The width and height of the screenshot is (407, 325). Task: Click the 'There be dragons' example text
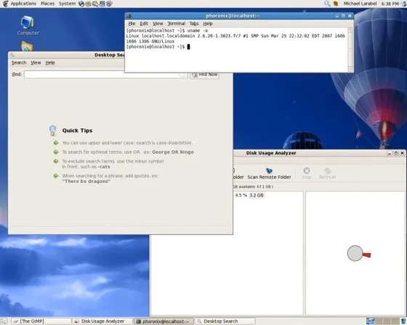[86, 181]
